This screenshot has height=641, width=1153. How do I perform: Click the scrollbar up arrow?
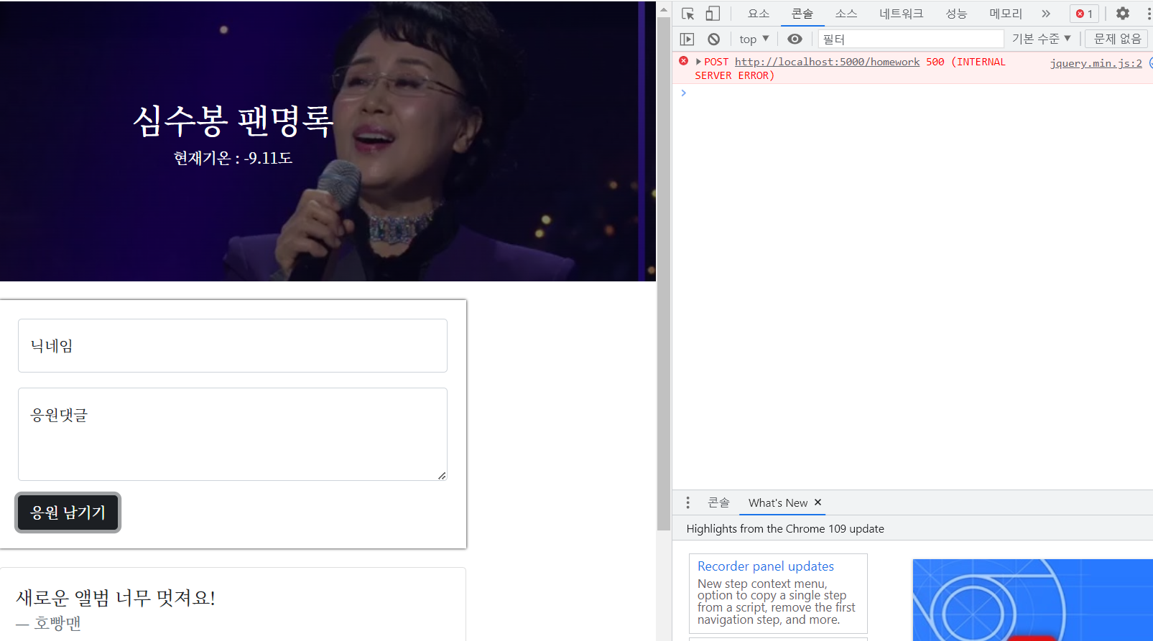pyautogui.click(x=664, y=9)
